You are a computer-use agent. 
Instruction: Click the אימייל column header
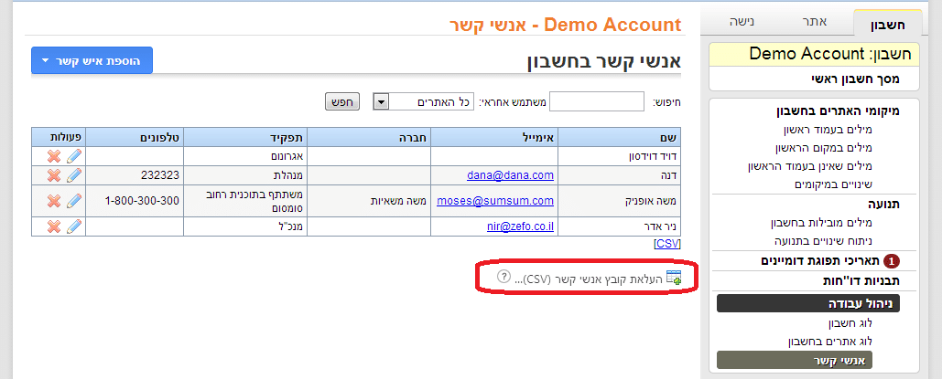point(495,137)
